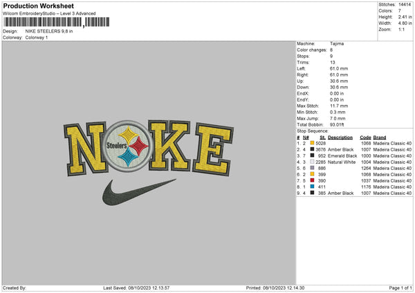
Task: Click the 'St.' column header
Action: [322, 138]
